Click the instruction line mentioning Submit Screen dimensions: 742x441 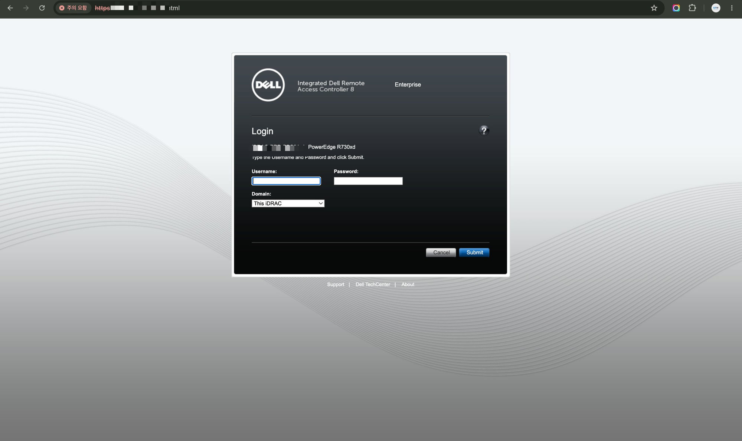click(x=308, y=157)
